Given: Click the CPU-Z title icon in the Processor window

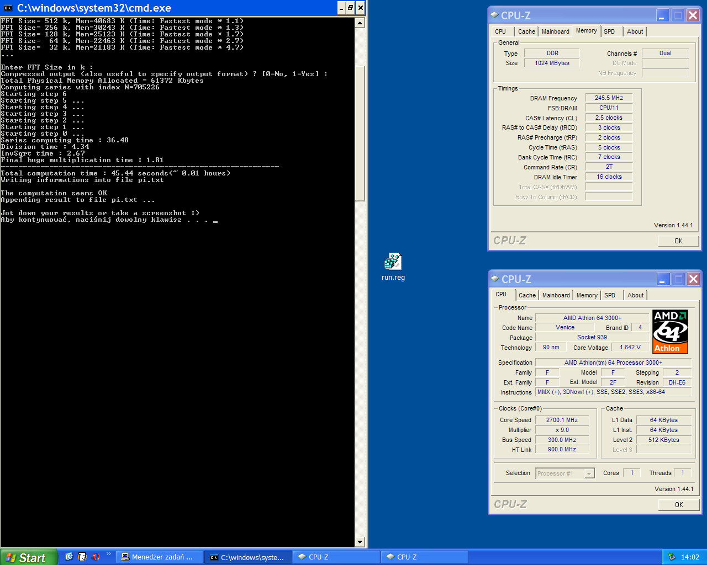Looking at the screenshot, I should click(495, 279).
